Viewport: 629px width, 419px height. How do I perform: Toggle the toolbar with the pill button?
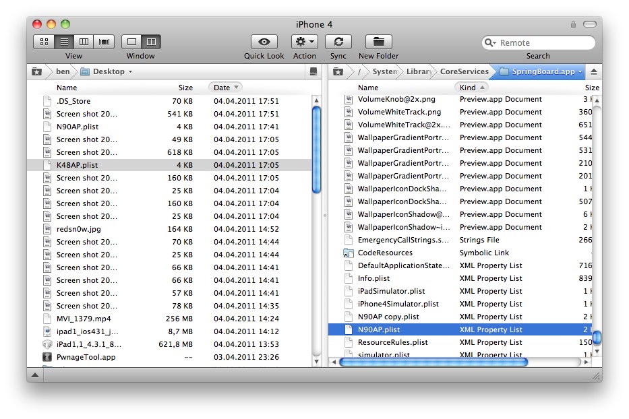[589, 24]
